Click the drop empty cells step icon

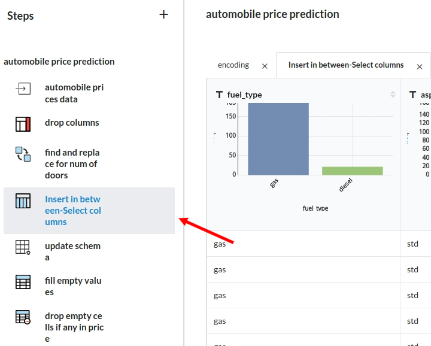tap(23, 317)
